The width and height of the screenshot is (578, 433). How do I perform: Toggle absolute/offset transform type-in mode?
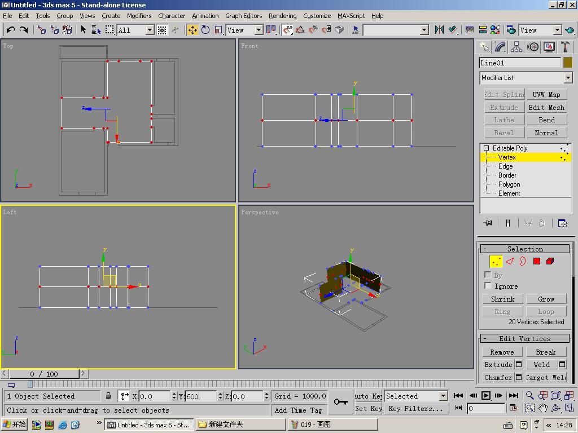point(124,396)
